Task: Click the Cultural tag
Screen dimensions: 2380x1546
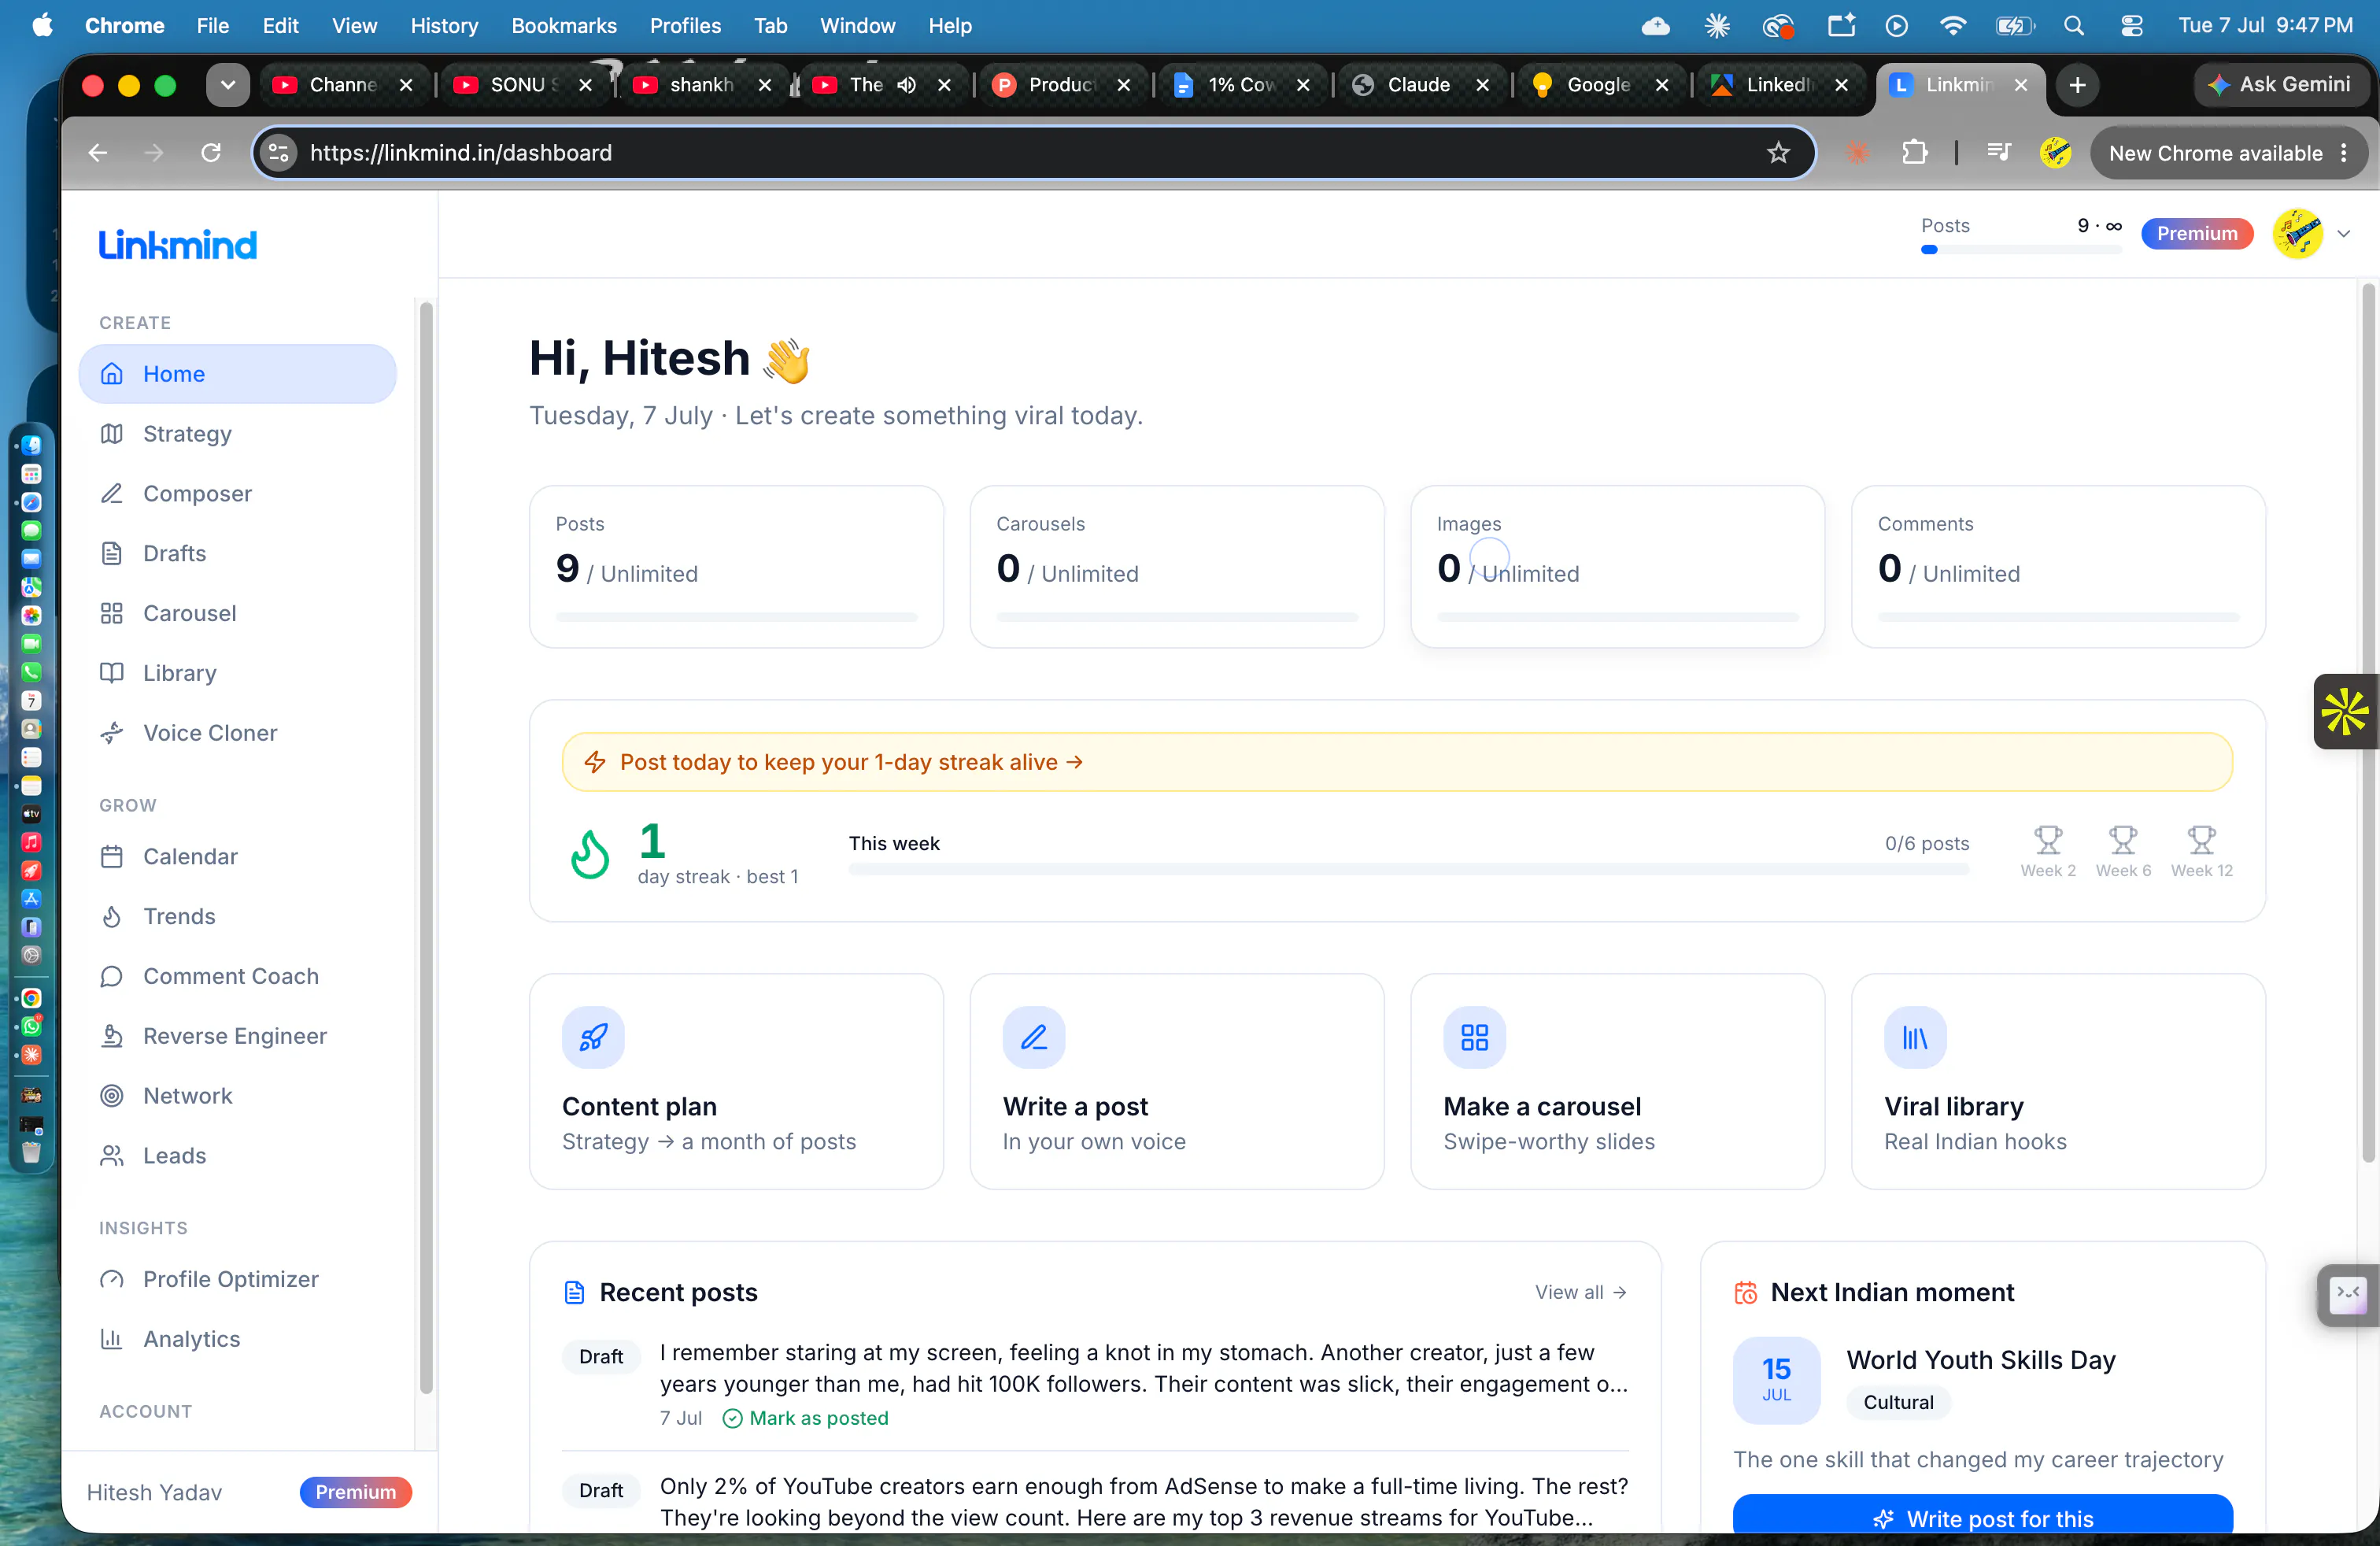Action: 1898,1402
